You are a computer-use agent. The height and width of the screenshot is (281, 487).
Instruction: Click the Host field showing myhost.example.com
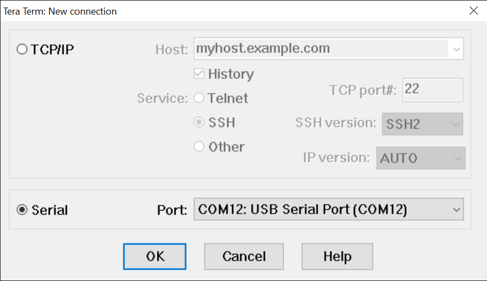320,49
